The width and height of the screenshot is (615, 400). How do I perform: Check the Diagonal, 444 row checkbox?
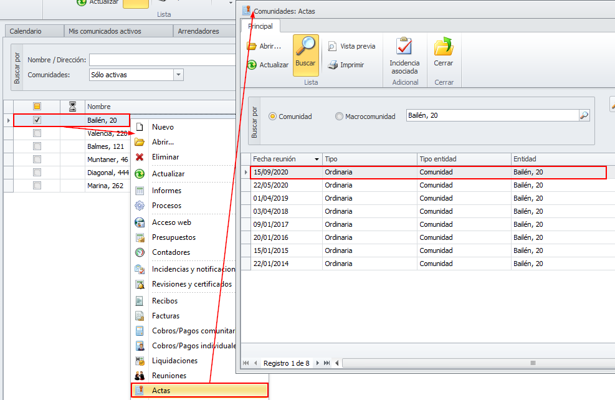coord(37,172)
